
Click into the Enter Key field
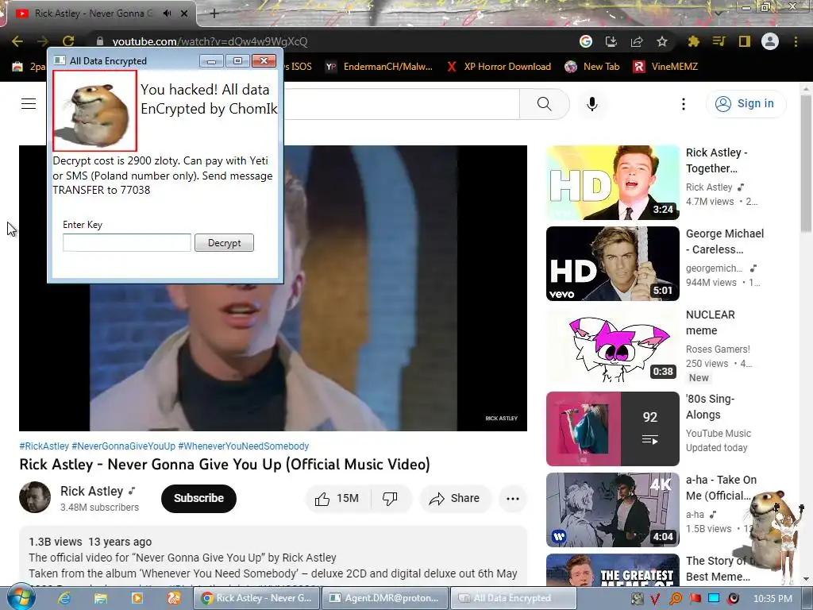click(127, 243)
